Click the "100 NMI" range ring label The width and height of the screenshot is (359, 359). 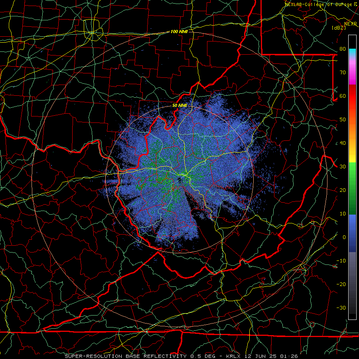click(x=179, y=32)
